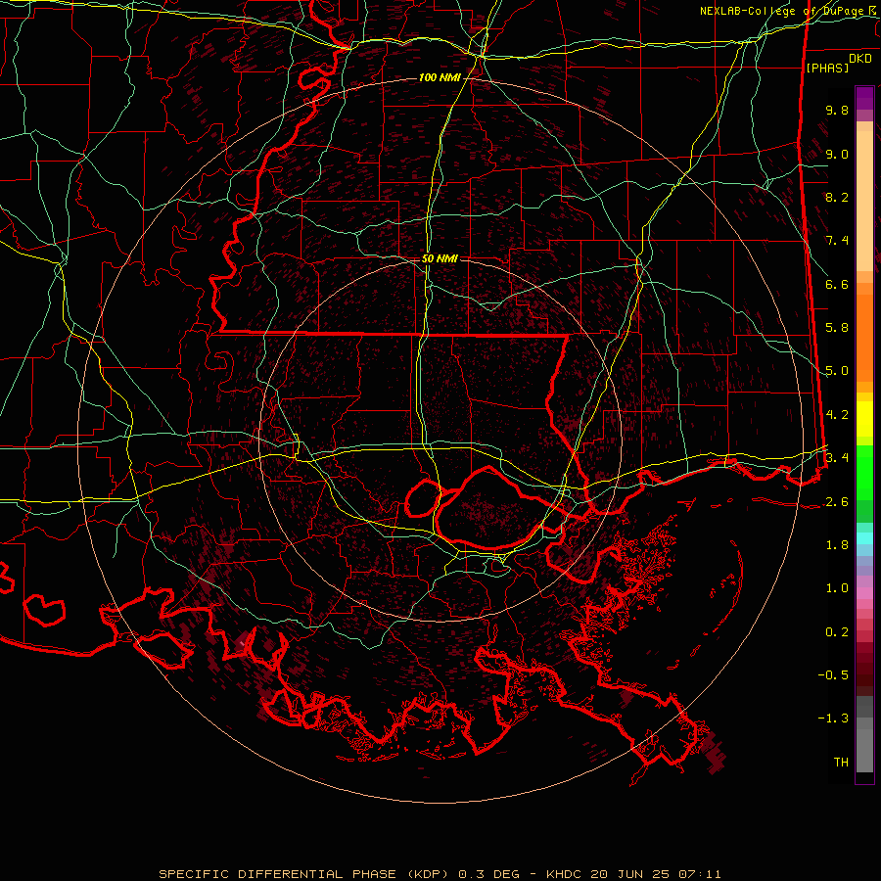Screen dimensions: 881x881
Task: Click the 1.8 scale value
Action: point(837,545)
